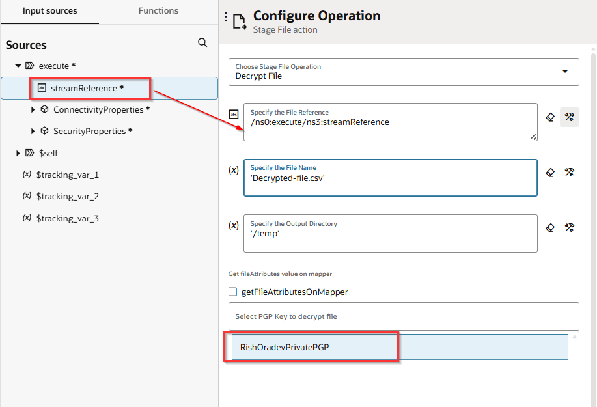597x407 pixels.
Task: Toggle expression mode icon beside File Name
Action: tap(234, 170)
